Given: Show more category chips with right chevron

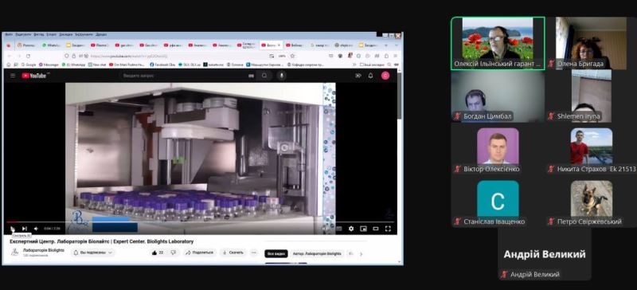Looking at the screenshot, I should [x=361, y=254].
